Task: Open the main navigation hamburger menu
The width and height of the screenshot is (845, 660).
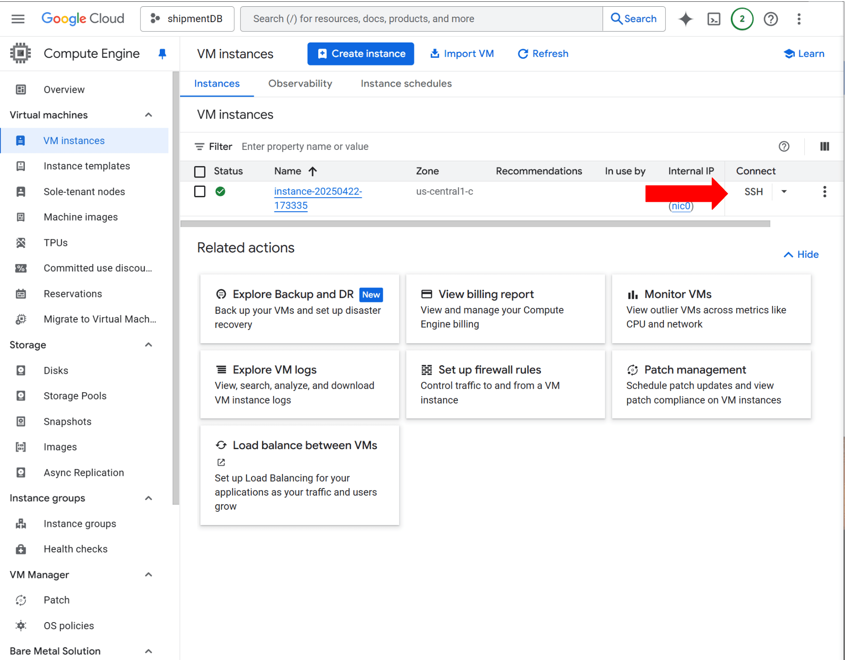Action: [18, 19]
